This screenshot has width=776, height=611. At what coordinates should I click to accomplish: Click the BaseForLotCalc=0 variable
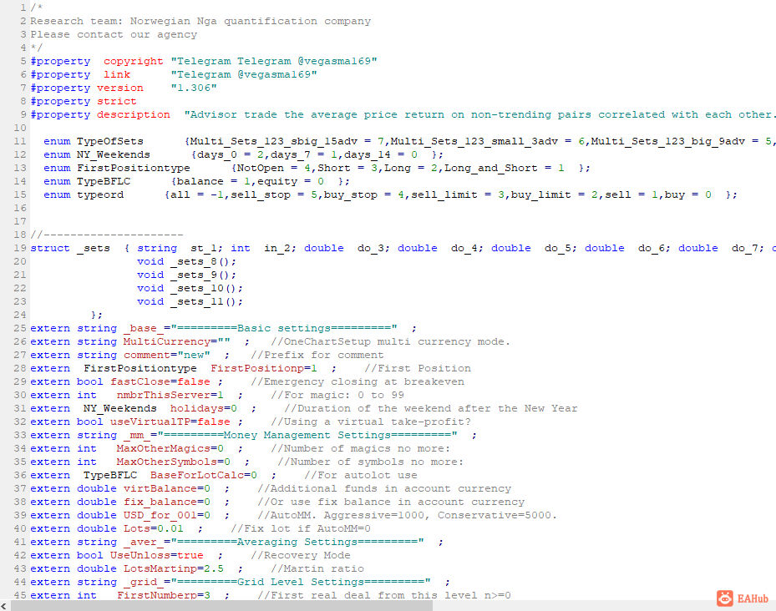[x=204, y=475]
